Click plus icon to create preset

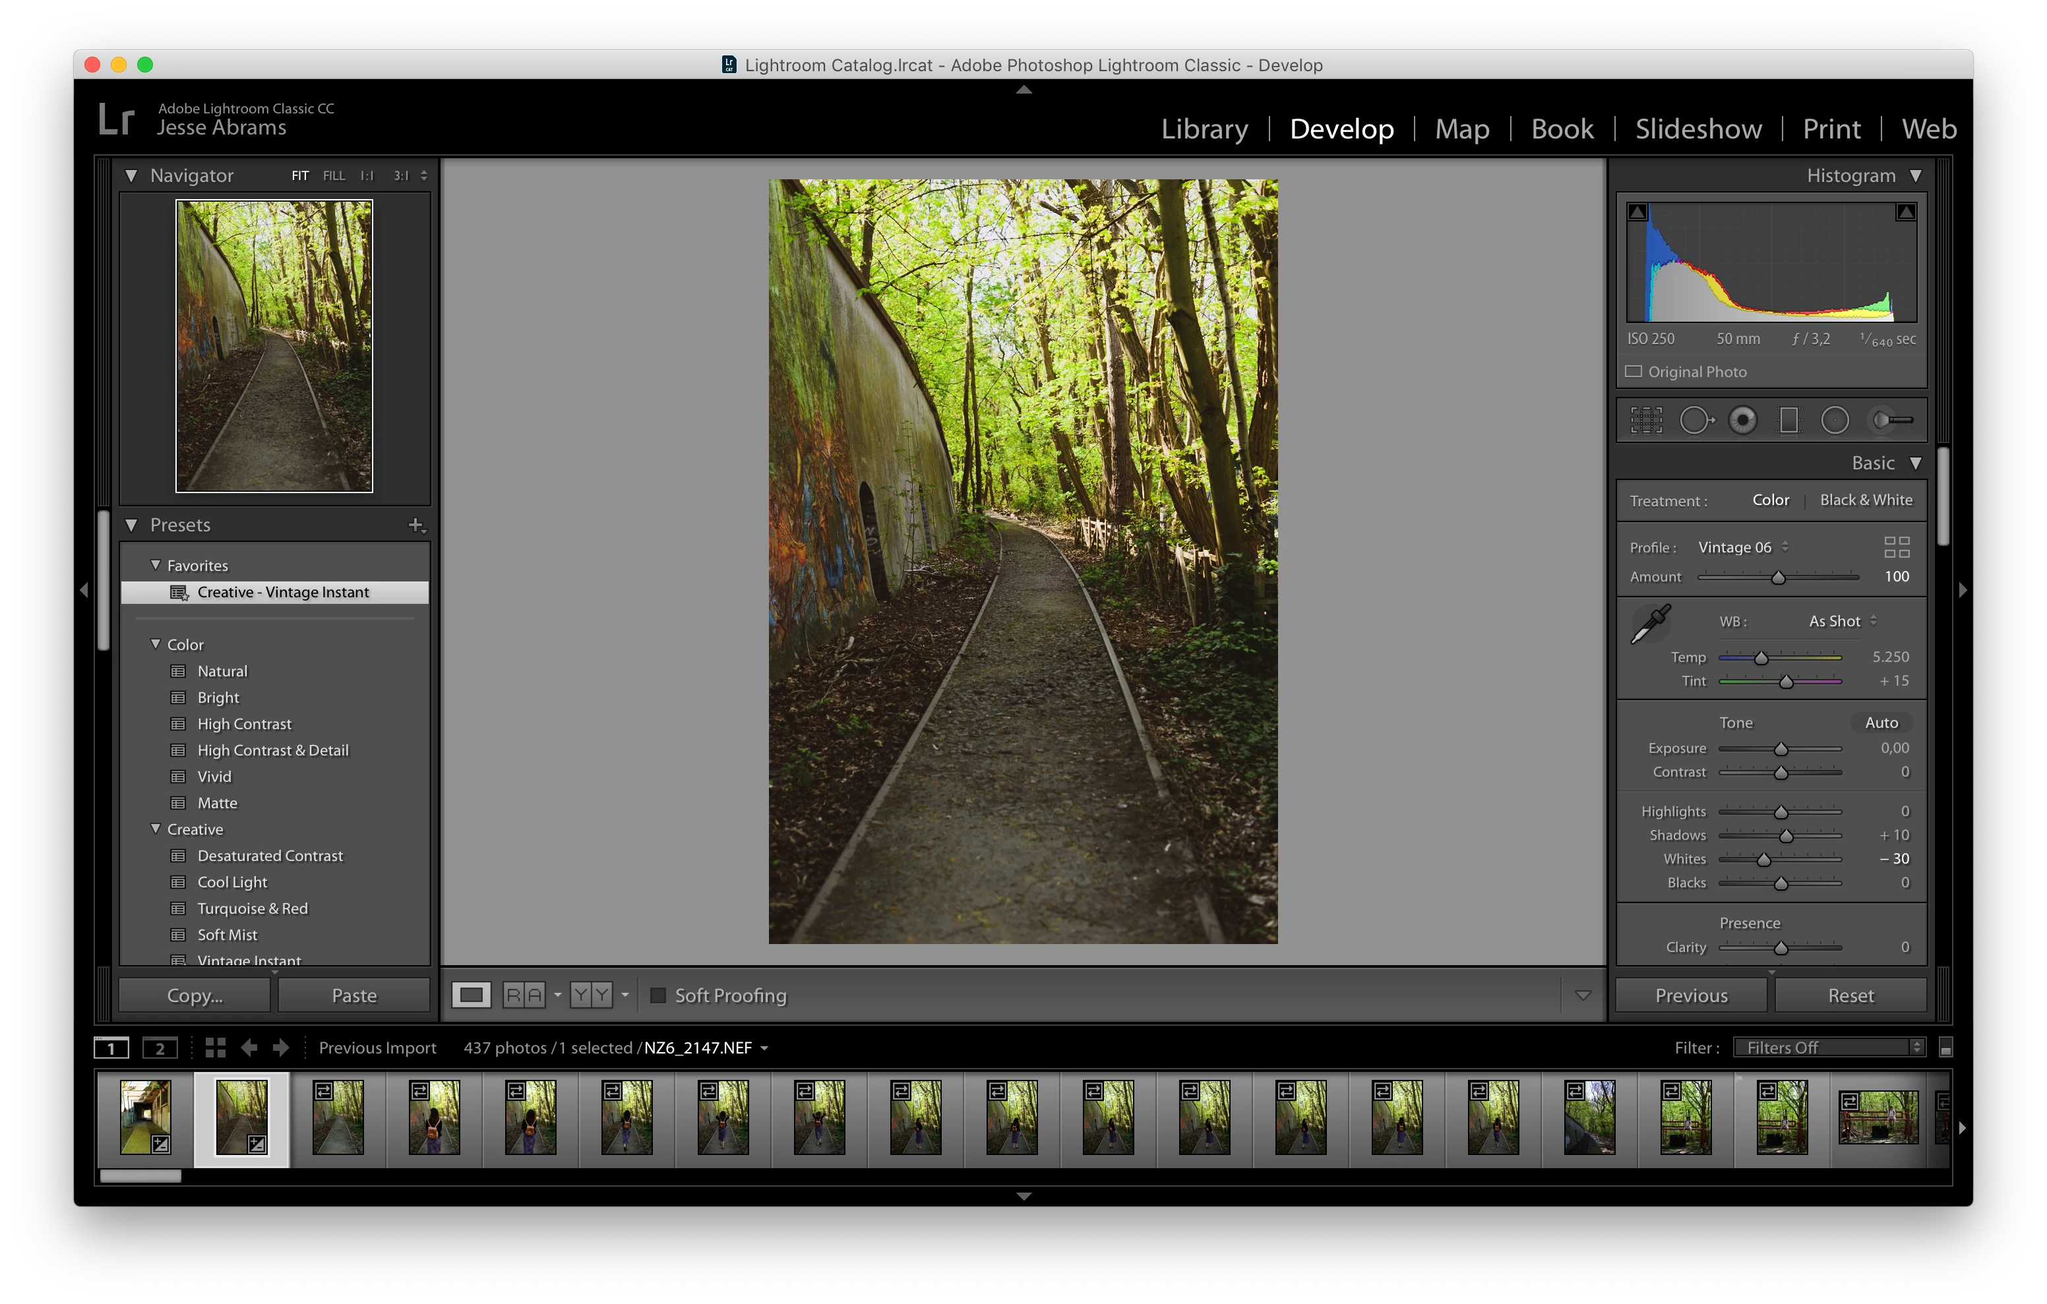pyautogui.click(x=415, y=525)
